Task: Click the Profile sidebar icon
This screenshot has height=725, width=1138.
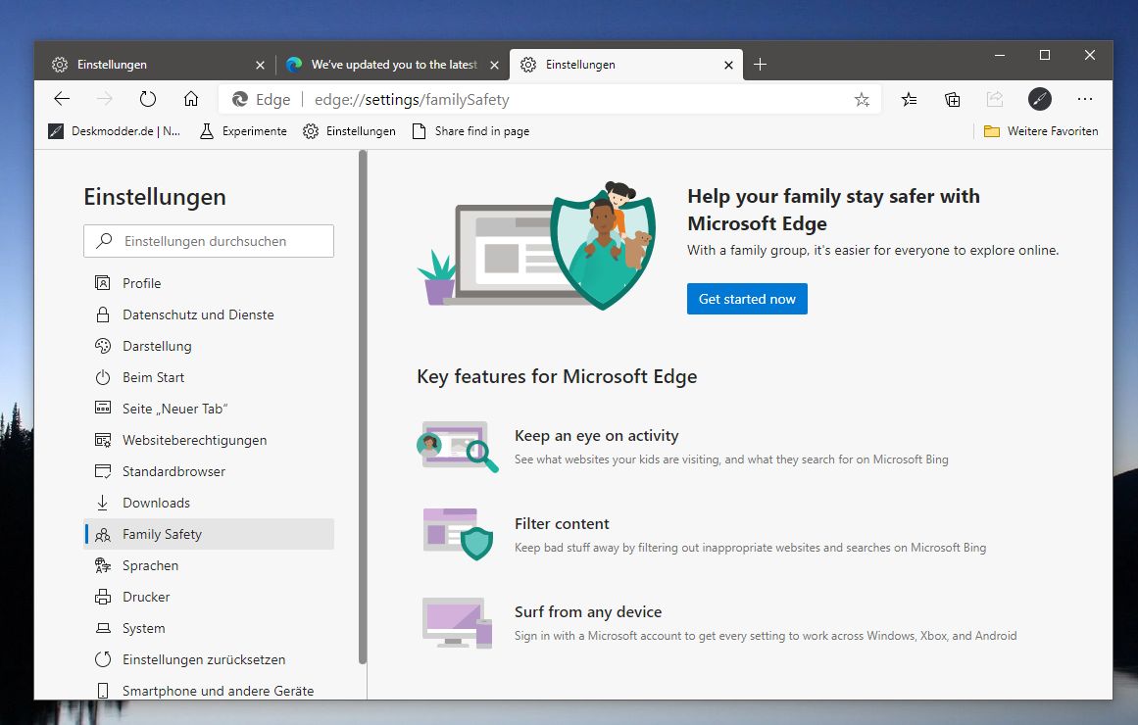Action: click(x=103, y=283)
